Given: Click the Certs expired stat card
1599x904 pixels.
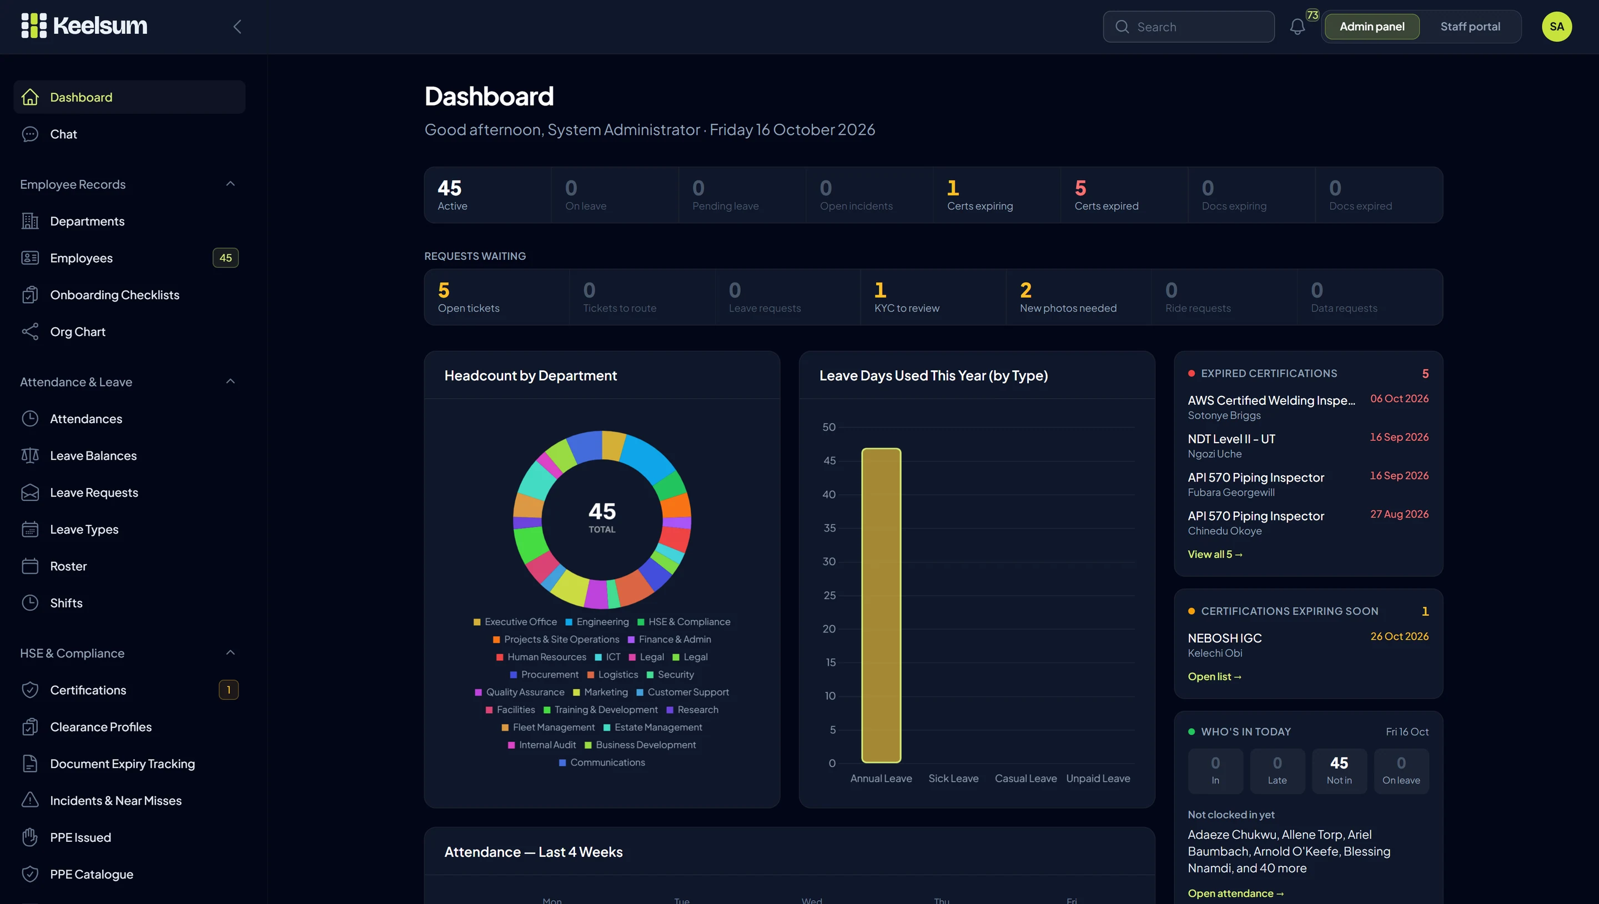Looking at the screenshot, I should [x=1124, y=195].
